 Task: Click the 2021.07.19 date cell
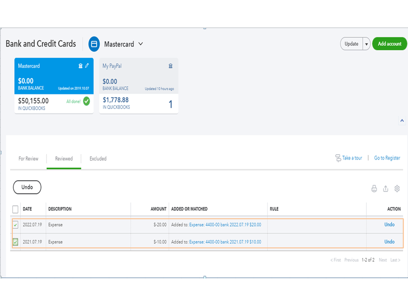pyautogui.click(x=32, y=242)
